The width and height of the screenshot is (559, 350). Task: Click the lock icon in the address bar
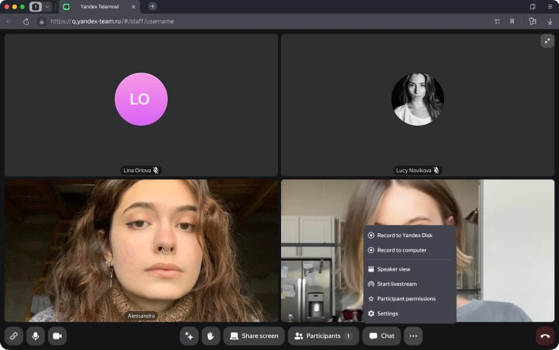point(42,21)
